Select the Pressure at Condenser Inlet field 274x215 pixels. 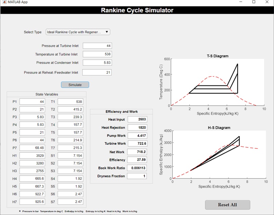coord(97,62)
